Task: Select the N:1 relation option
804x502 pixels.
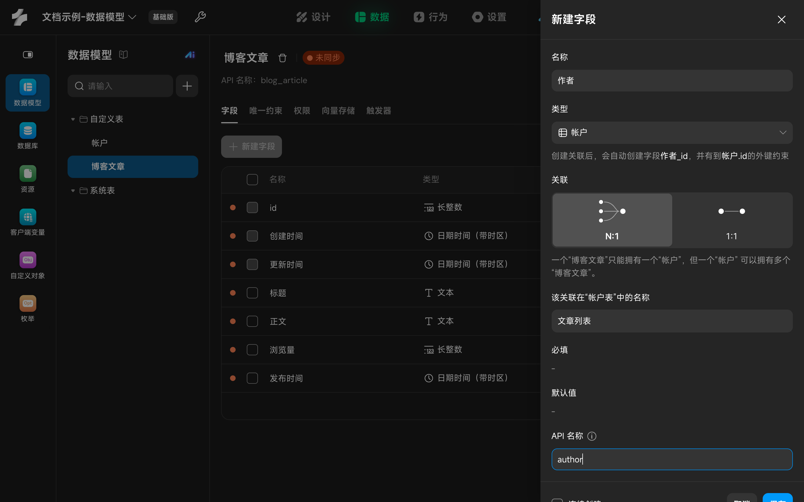Action: tap(612, 220)
